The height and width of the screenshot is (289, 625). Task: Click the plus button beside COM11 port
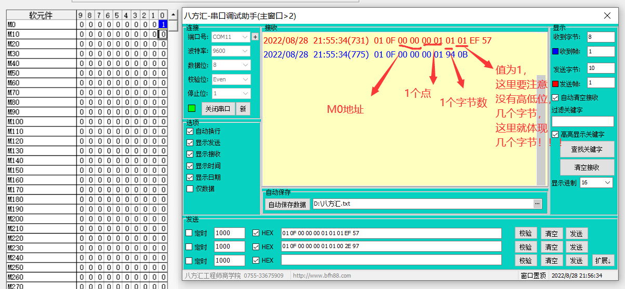click(x=255, y=37)
